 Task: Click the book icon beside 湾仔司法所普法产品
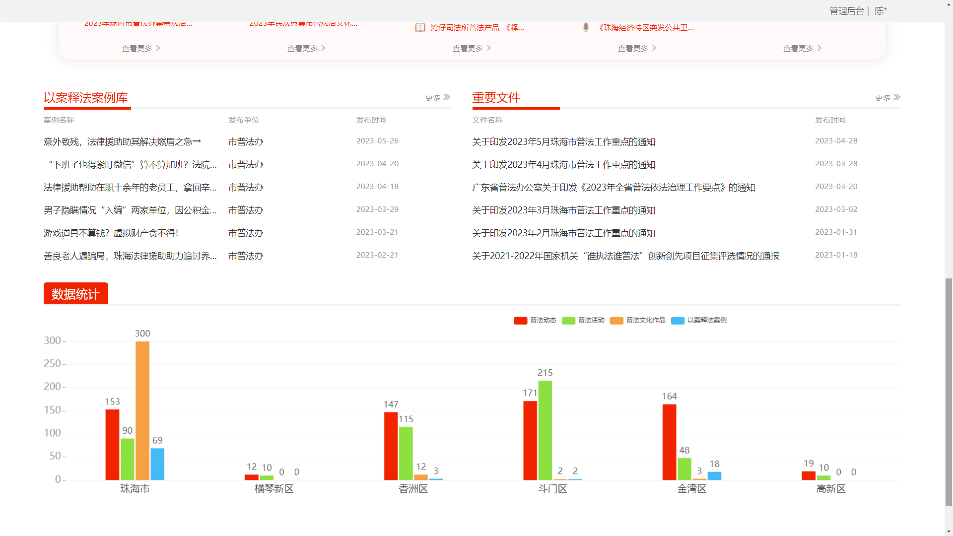(x=420, y=28)
